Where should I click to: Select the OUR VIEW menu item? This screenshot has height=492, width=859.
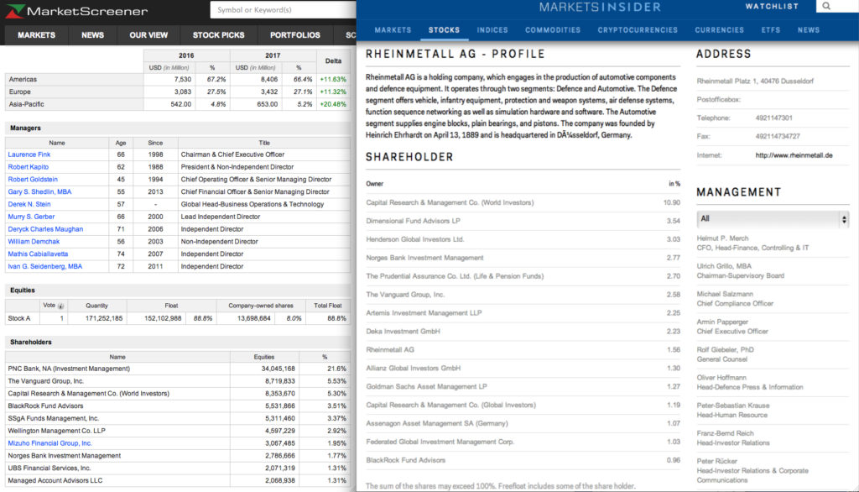pos(148,35)
